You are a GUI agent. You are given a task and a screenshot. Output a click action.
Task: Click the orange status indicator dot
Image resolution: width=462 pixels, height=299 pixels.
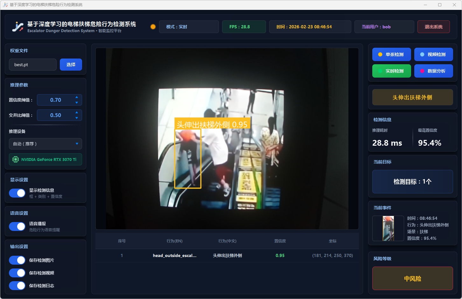pos(153,27)
